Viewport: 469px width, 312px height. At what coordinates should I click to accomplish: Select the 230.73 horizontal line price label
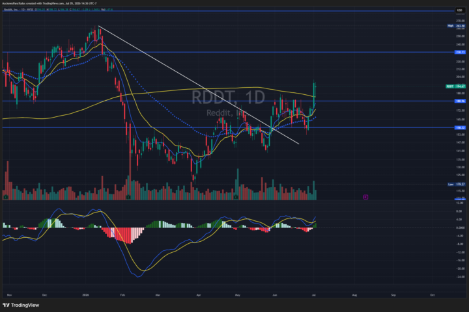460,52
